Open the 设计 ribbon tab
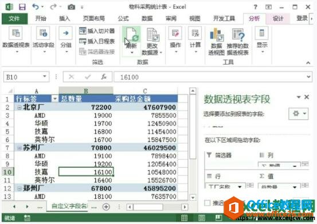The image size is (317, 224). coord(278,18)
